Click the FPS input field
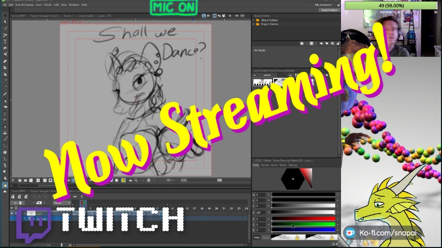 pyautogui.click(x=176, y=181)
